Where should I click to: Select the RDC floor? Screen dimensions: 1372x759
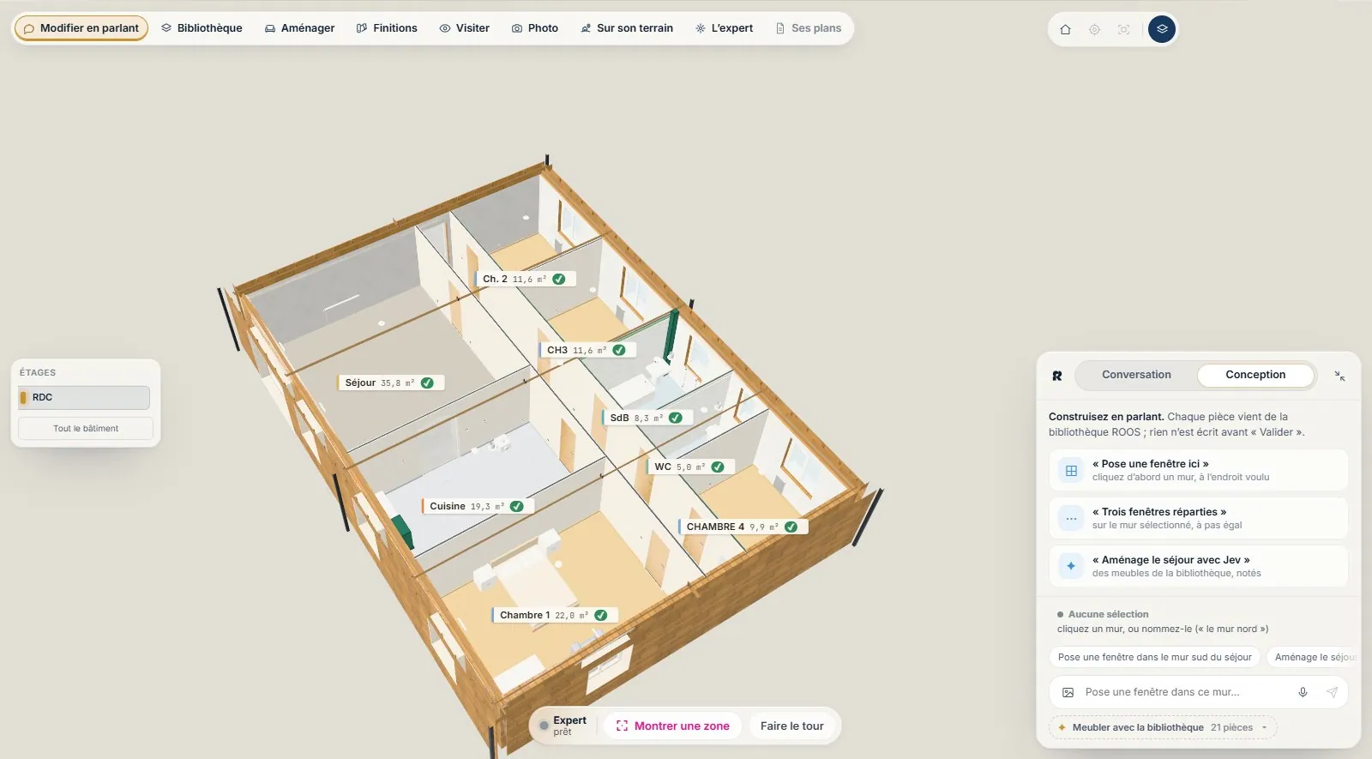(84, 397)
